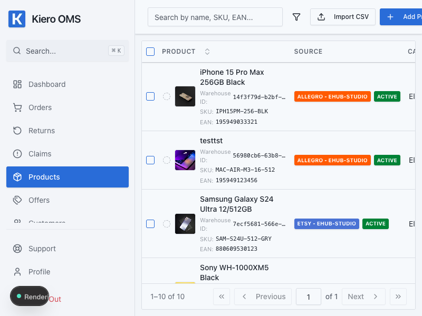
Task: Jump to last page double-chevron
Action: click(x=398, y=297)
